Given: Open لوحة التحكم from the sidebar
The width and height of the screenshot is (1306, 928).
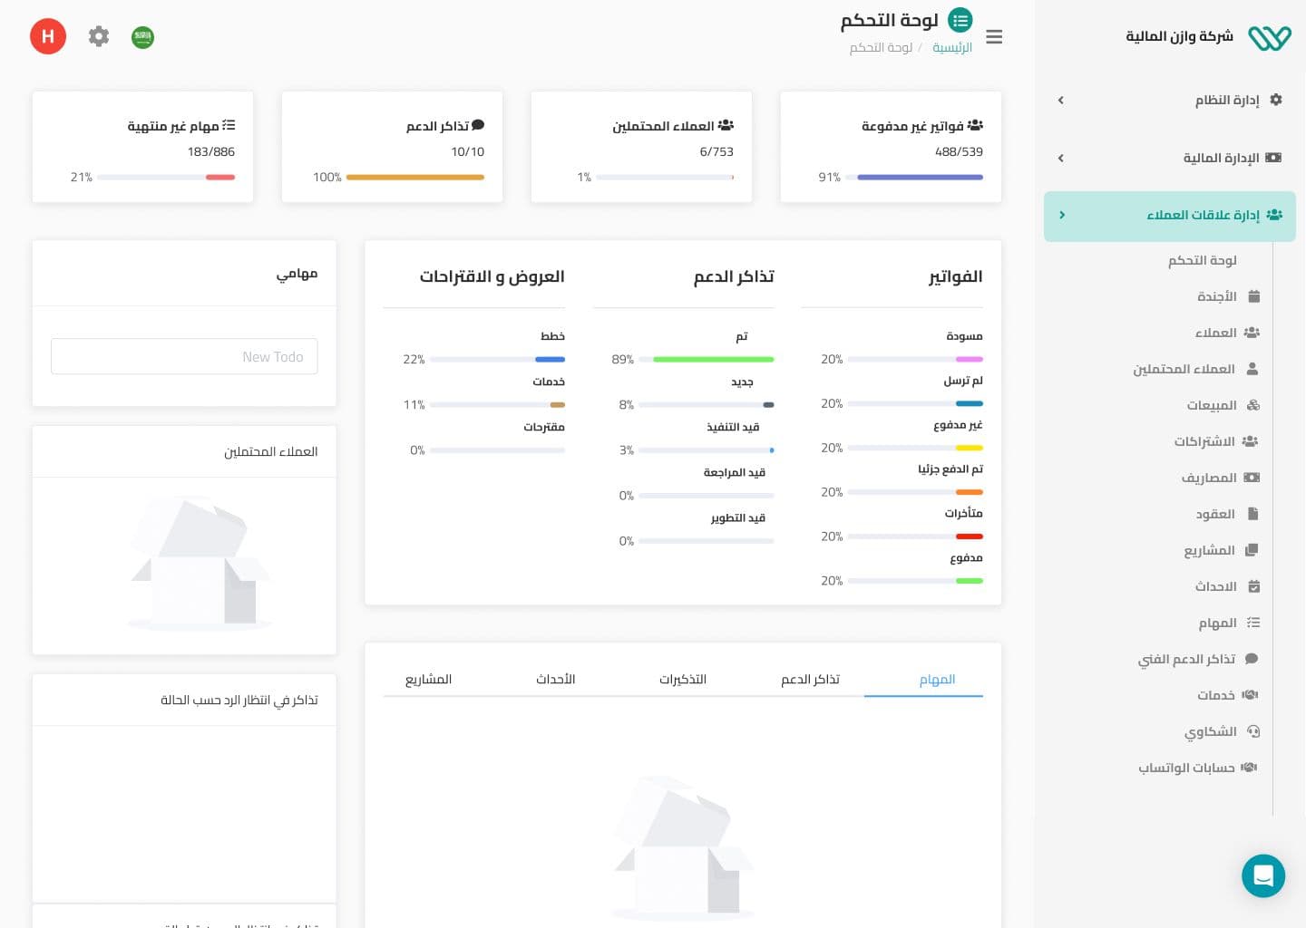Looking at the screenshot, I should point(1203,260).
